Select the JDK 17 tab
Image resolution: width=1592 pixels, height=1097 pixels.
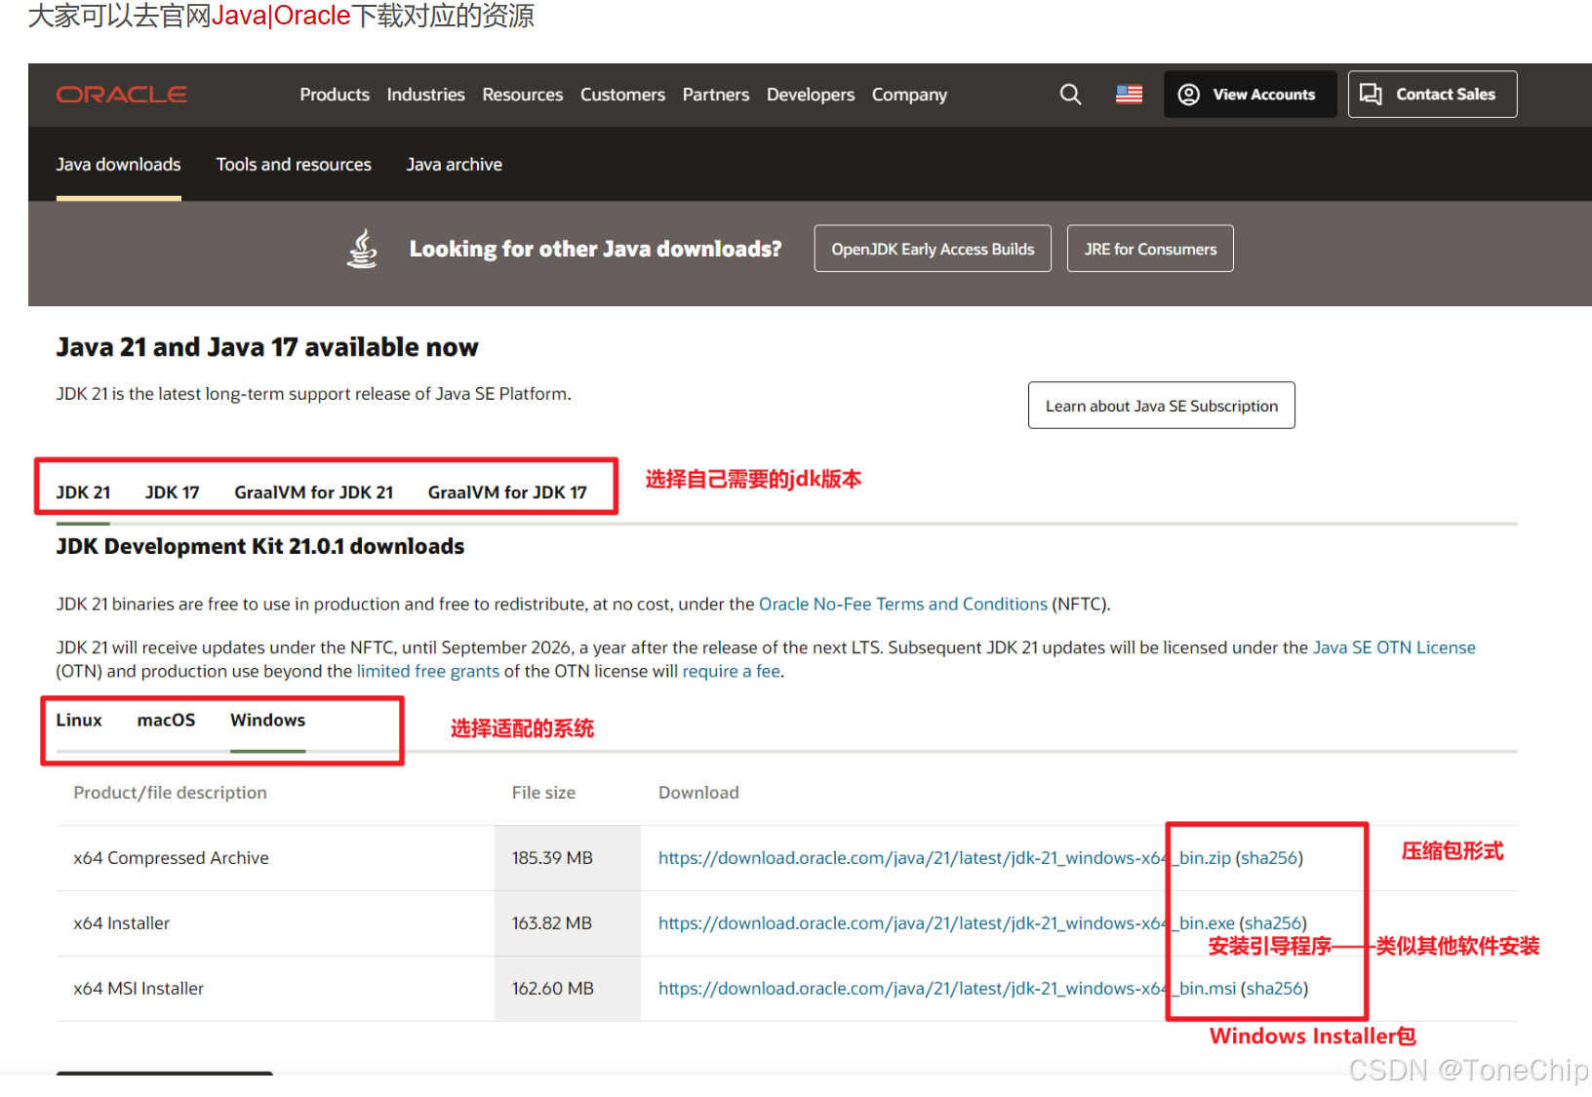(173, 492)
